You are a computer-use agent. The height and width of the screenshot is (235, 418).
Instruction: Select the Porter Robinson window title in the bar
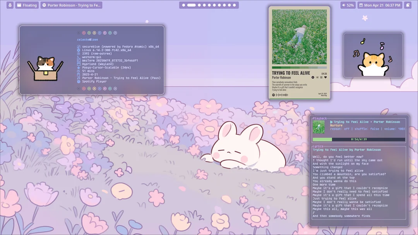72,5
